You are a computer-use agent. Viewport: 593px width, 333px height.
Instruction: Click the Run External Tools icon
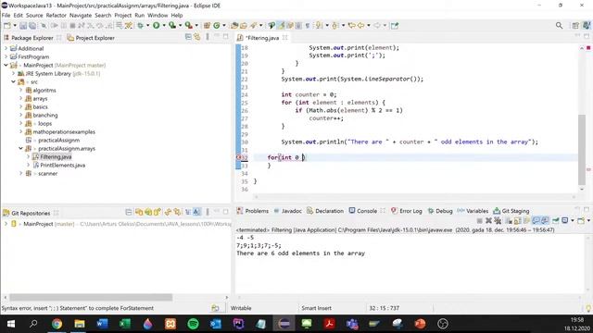click(189, 25)
